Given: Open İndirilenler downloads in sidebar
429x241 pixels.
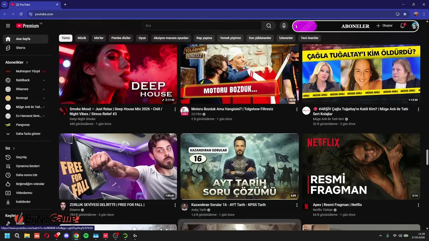Looking at the screenshot, I should (x=25, y=202).
